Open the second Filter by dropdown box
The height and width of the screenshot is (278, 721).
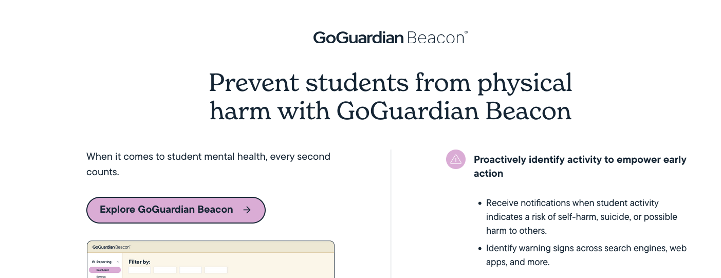(x=165, y=270)
